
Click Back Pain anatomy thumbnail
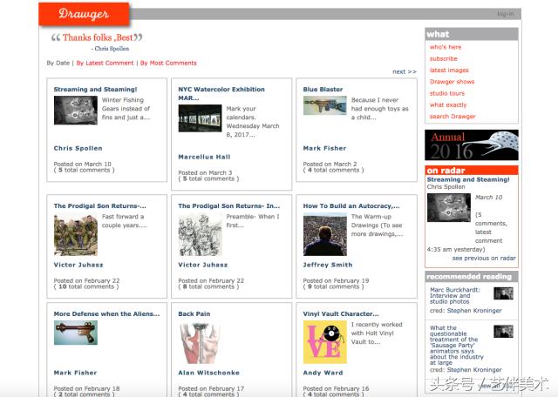pyautogui.click(x=200, y=343)
